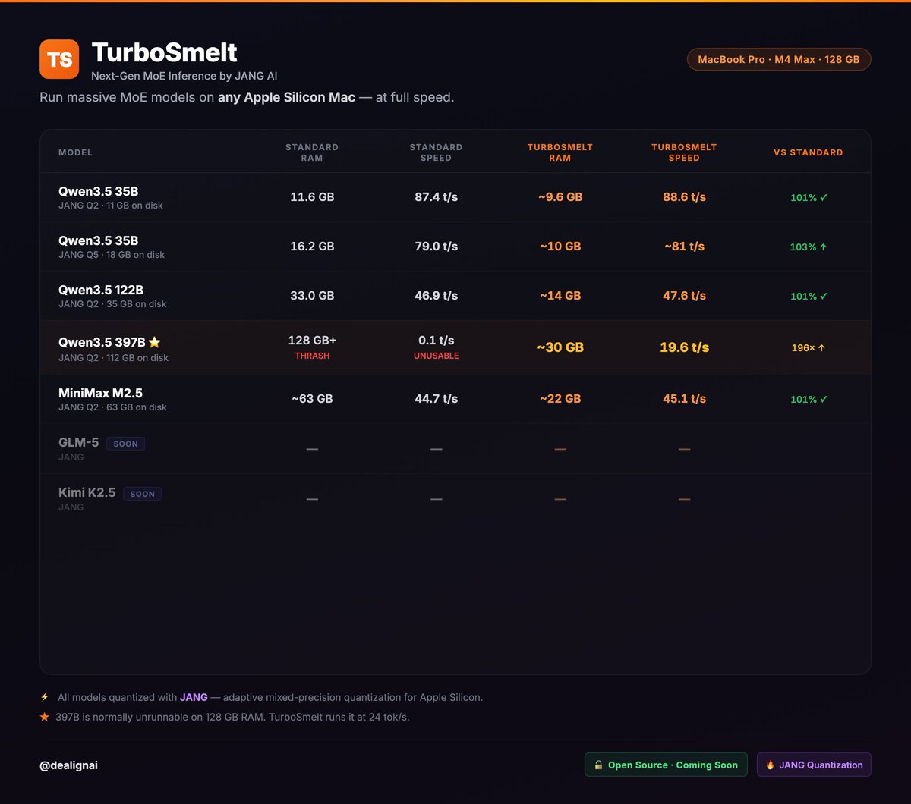Click the 16.2 GB standard RAM value

(312, 247)
